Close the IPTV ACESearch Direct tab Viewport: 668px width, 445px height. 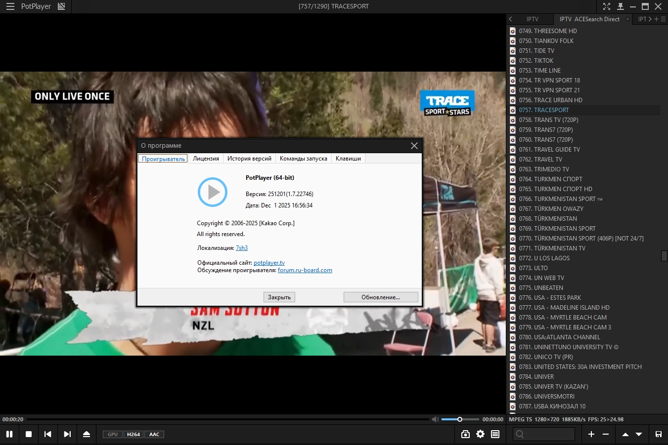627,19
